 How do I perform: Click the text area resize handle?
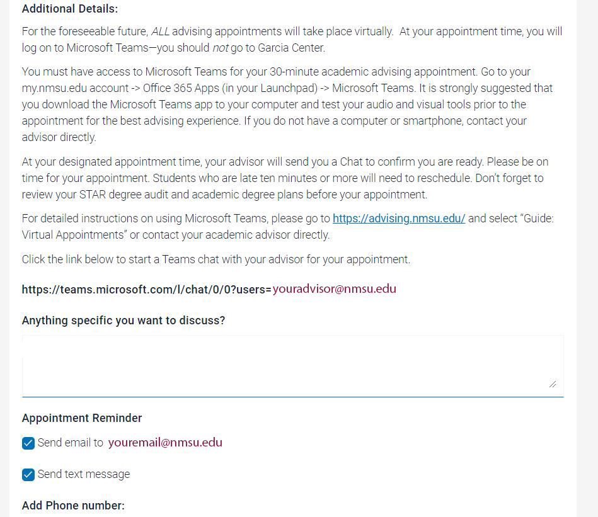[553, 384]
